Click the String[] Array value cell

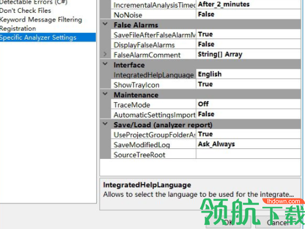coord(248,54)
